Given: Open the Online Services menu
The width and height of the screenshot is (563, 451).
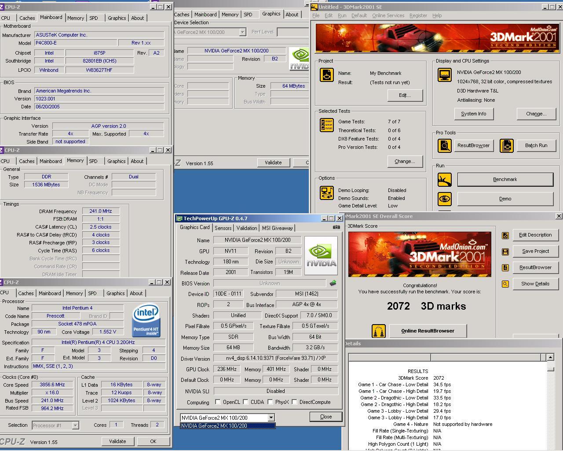Looking at the screenshot, I should point(388,15).
